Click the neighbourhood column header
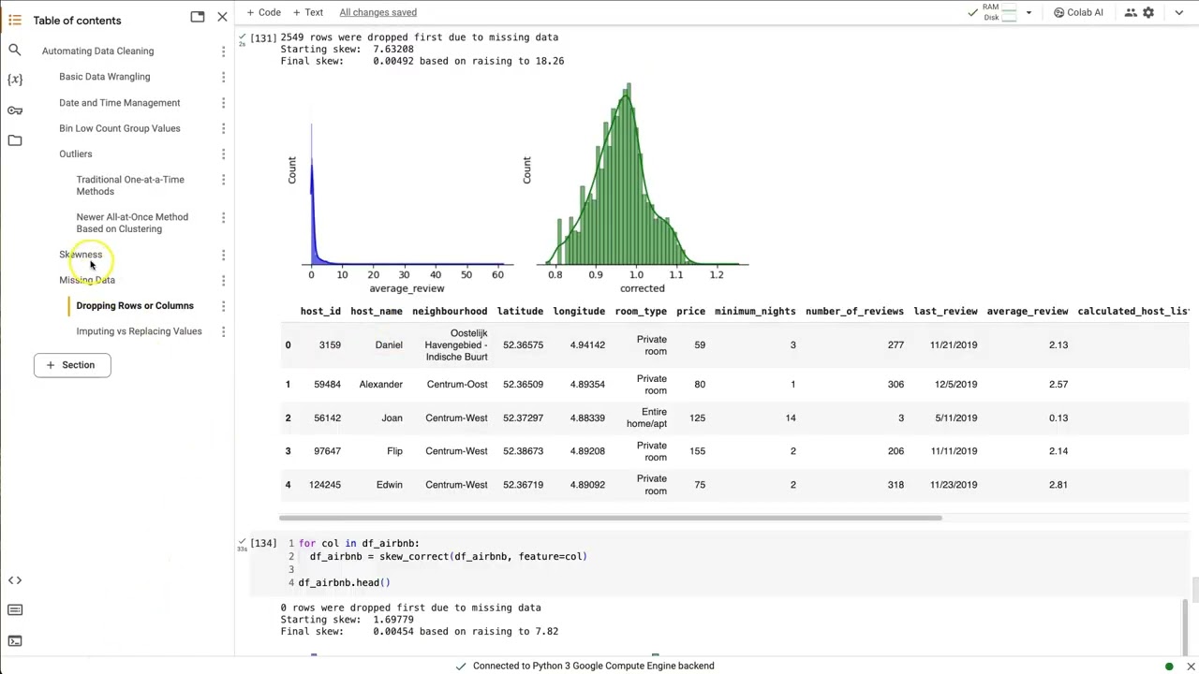The height and width of the screenshot is (674, 1199). tap(450, 311)
